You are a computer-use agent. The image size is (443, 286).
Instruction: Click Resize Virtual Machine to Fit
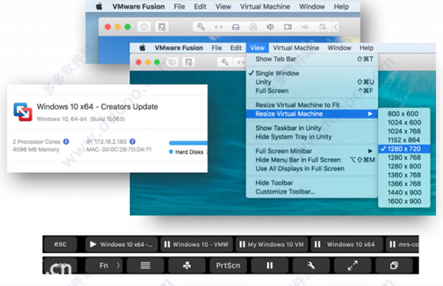312,105
